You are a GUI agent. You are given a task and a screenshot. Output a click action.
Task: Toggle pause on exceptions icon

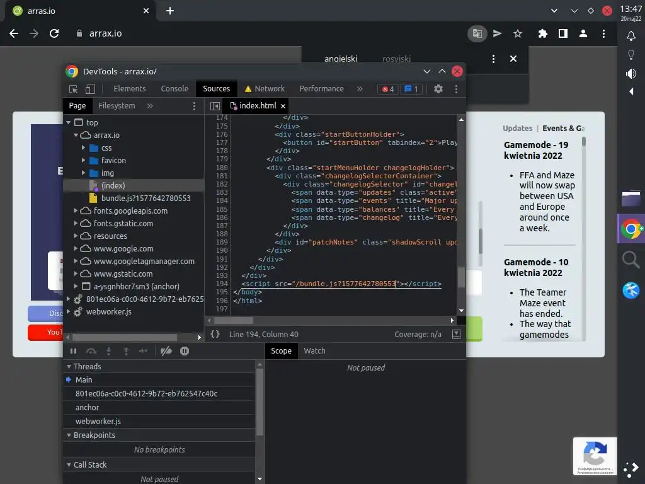[185, 351]
